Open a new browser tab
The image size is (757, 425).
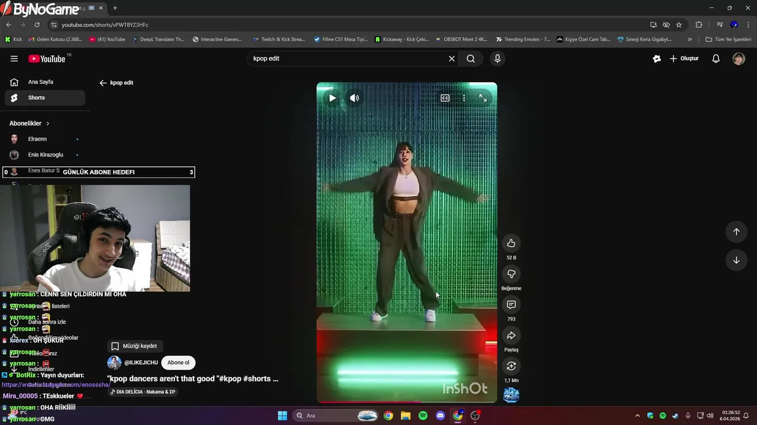(115, 8)
